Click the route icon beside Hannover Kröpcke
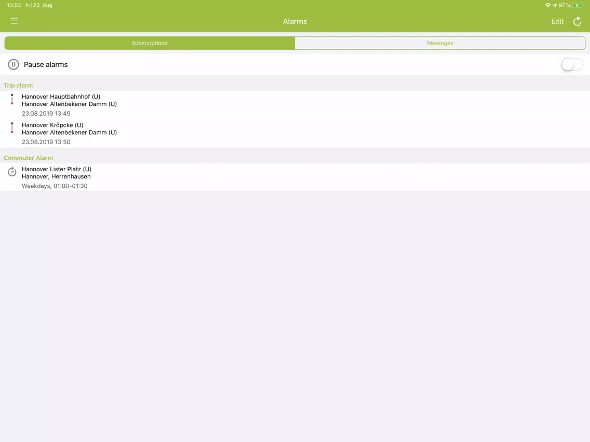The height and width of the screenshot is (442, 590). click(12, 128)
